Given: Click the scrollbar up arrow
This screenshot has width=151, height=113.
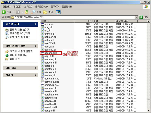Looking at the screenshot, I should click(148, 21).
